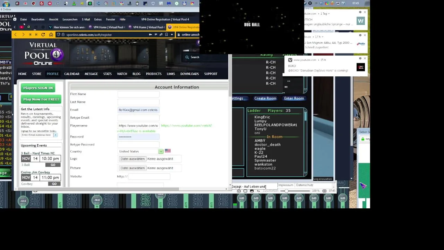Select player Spinmaster in the room list

point(265,160)
